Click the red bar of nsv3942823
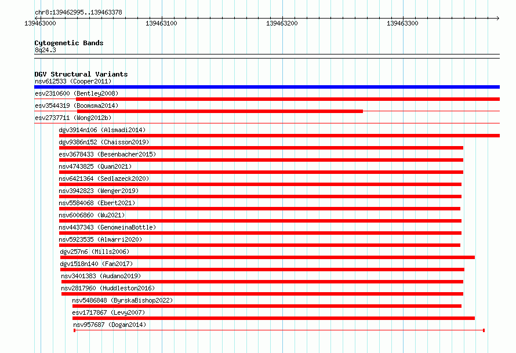The image size is (516, 353). (x=260, y=196)
